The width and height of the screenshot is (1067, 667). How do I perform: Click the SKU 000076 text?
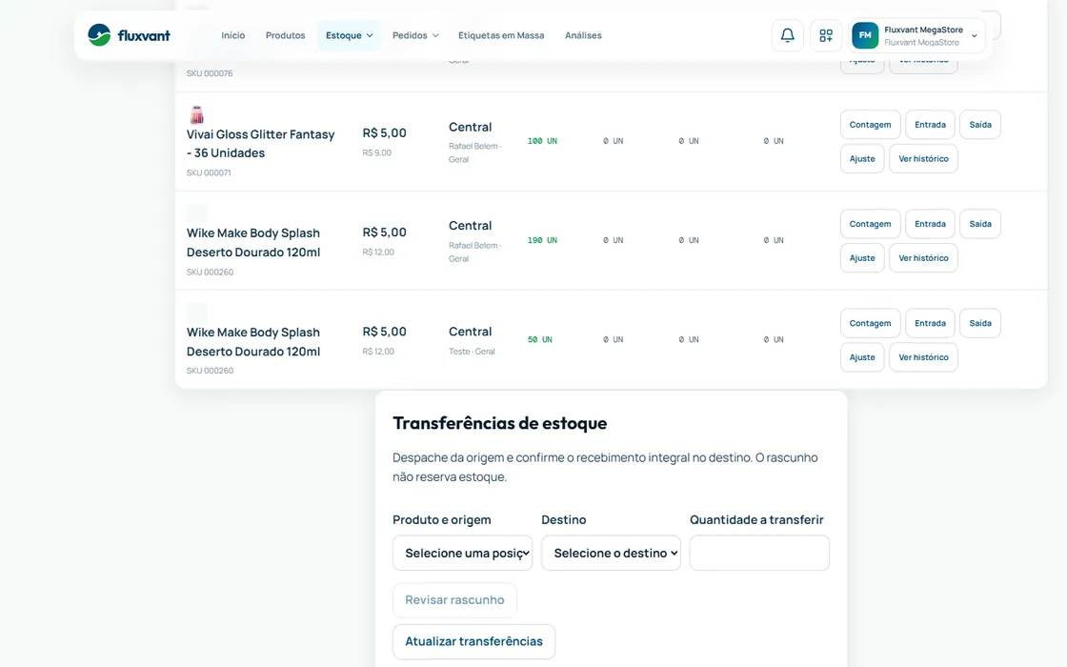pyautogui.click(x=210, y=73)
